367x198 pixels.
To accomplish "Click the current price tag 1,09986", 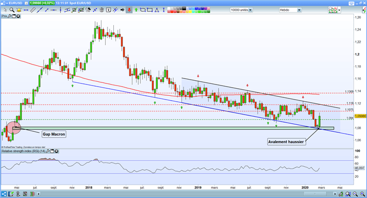I will pyautogui.click(x=361, y=116).
